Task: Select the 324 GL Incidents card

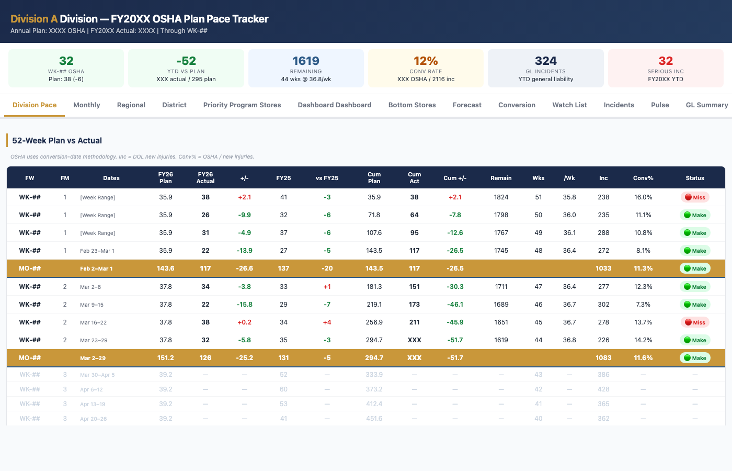Action: [x=546, y=68]
